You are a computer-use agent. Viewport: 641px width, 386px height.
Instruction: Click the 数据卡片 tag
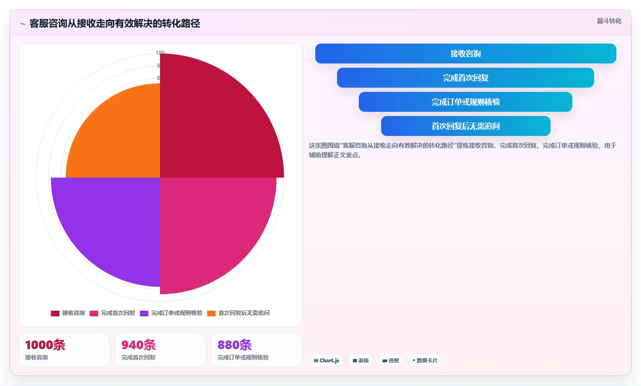pos(425,360)
